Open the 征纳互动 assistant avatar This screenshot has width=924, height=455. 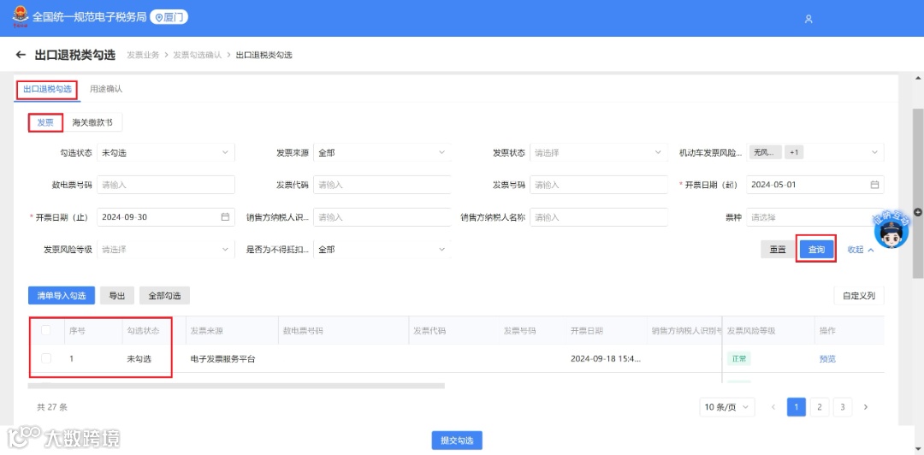891,230
